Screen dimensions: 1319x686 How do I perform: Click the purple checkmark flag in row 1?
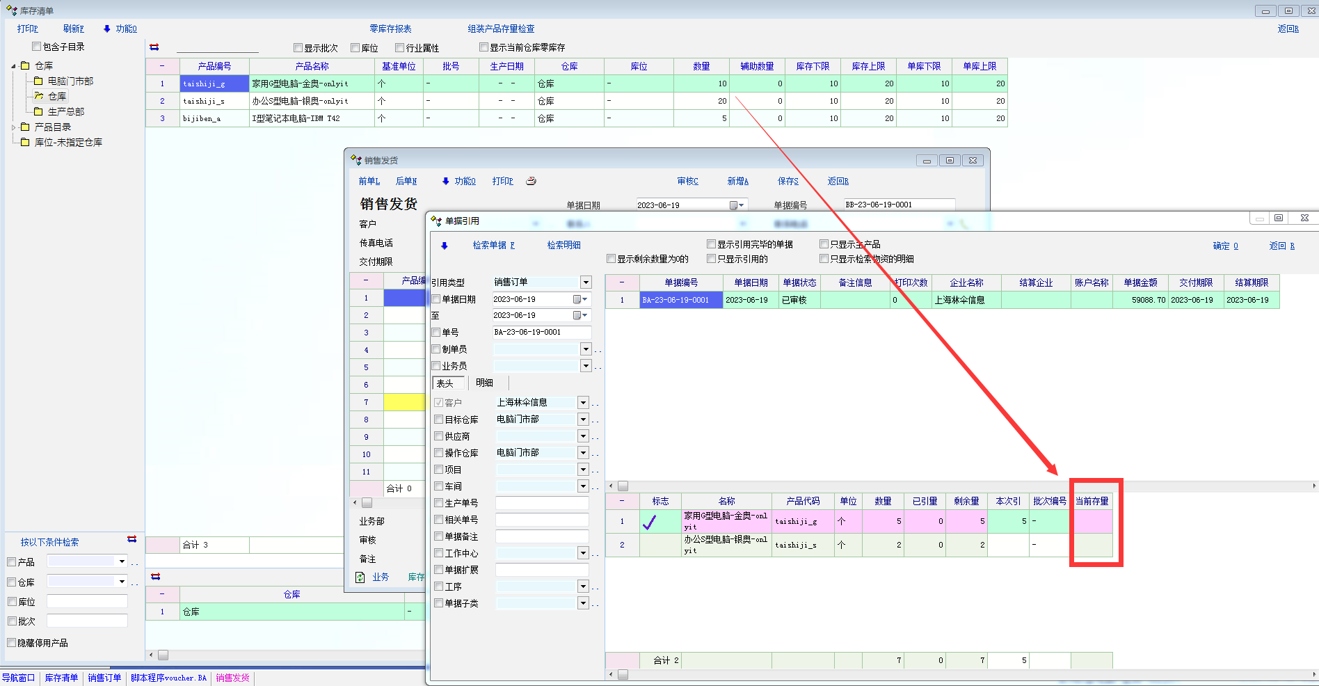pyautogui.click(x=649, y=522)
